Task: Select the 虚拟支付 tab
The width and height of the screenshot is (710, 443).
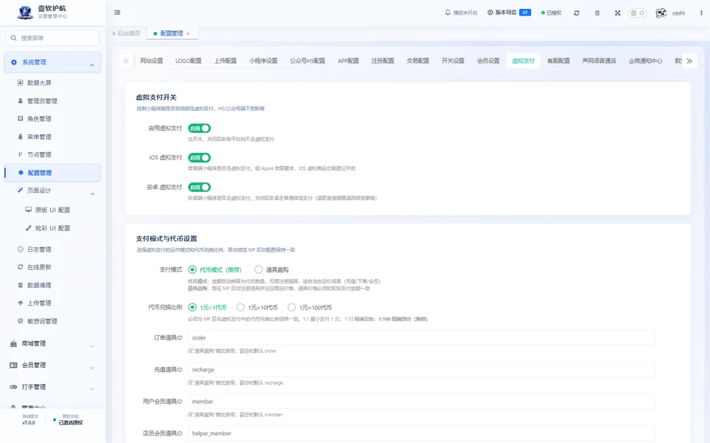Action: coord(523,61)
